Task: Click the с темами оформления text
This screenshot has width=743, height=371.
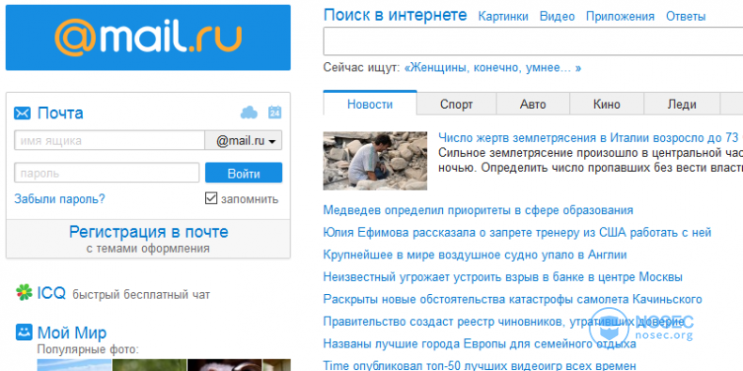Action: (149, 249)
